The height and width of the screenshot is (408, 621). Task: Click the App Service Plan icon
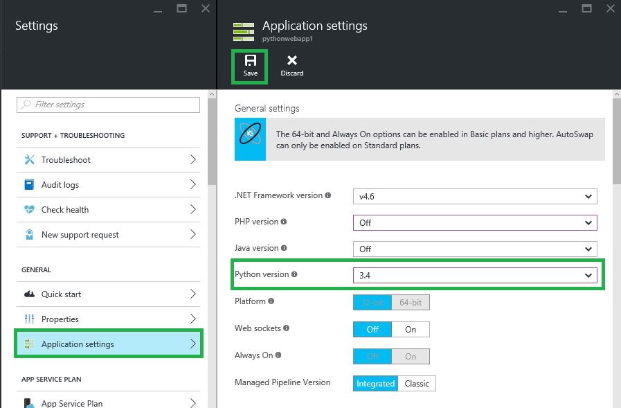(x=29, y=403)
